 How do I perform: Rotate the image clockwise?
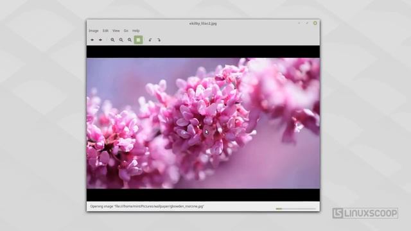tap(159, 40)
